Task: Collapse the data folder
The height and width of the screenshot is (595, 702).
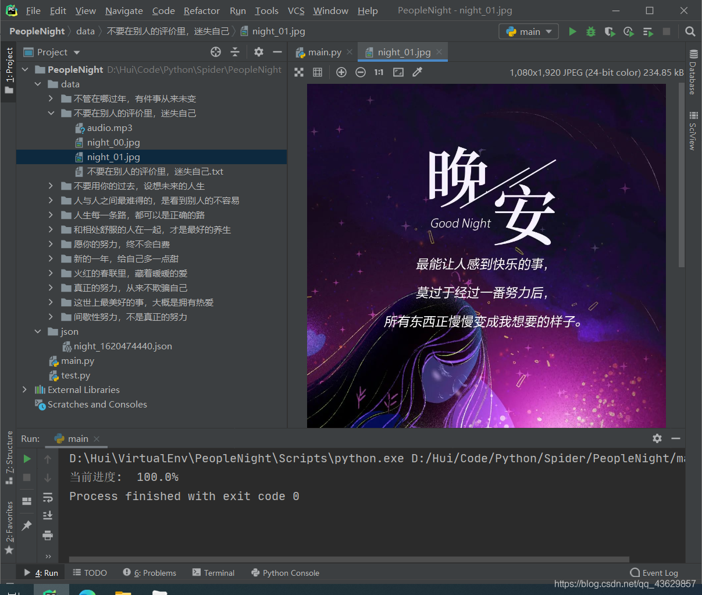Action: (38, 84)
